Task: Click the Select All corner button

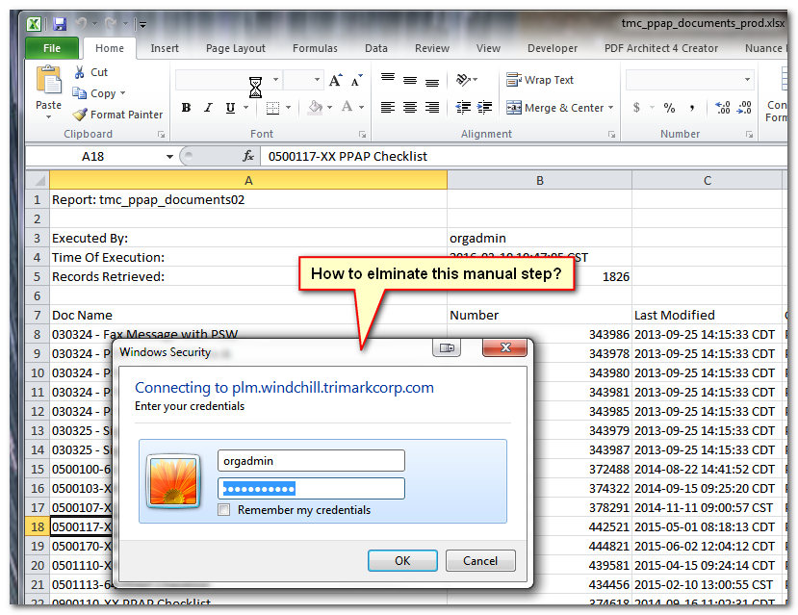Action: click(x=38, y=181)
